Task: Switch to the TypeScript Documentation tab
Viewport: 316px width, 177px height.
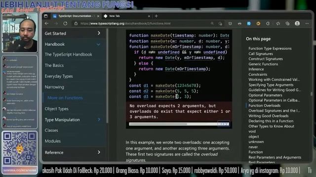Action: point(76,16)
